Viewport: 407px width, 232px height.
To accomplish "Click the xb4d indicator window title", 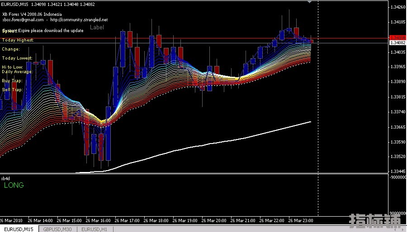I will pos(5,178).
